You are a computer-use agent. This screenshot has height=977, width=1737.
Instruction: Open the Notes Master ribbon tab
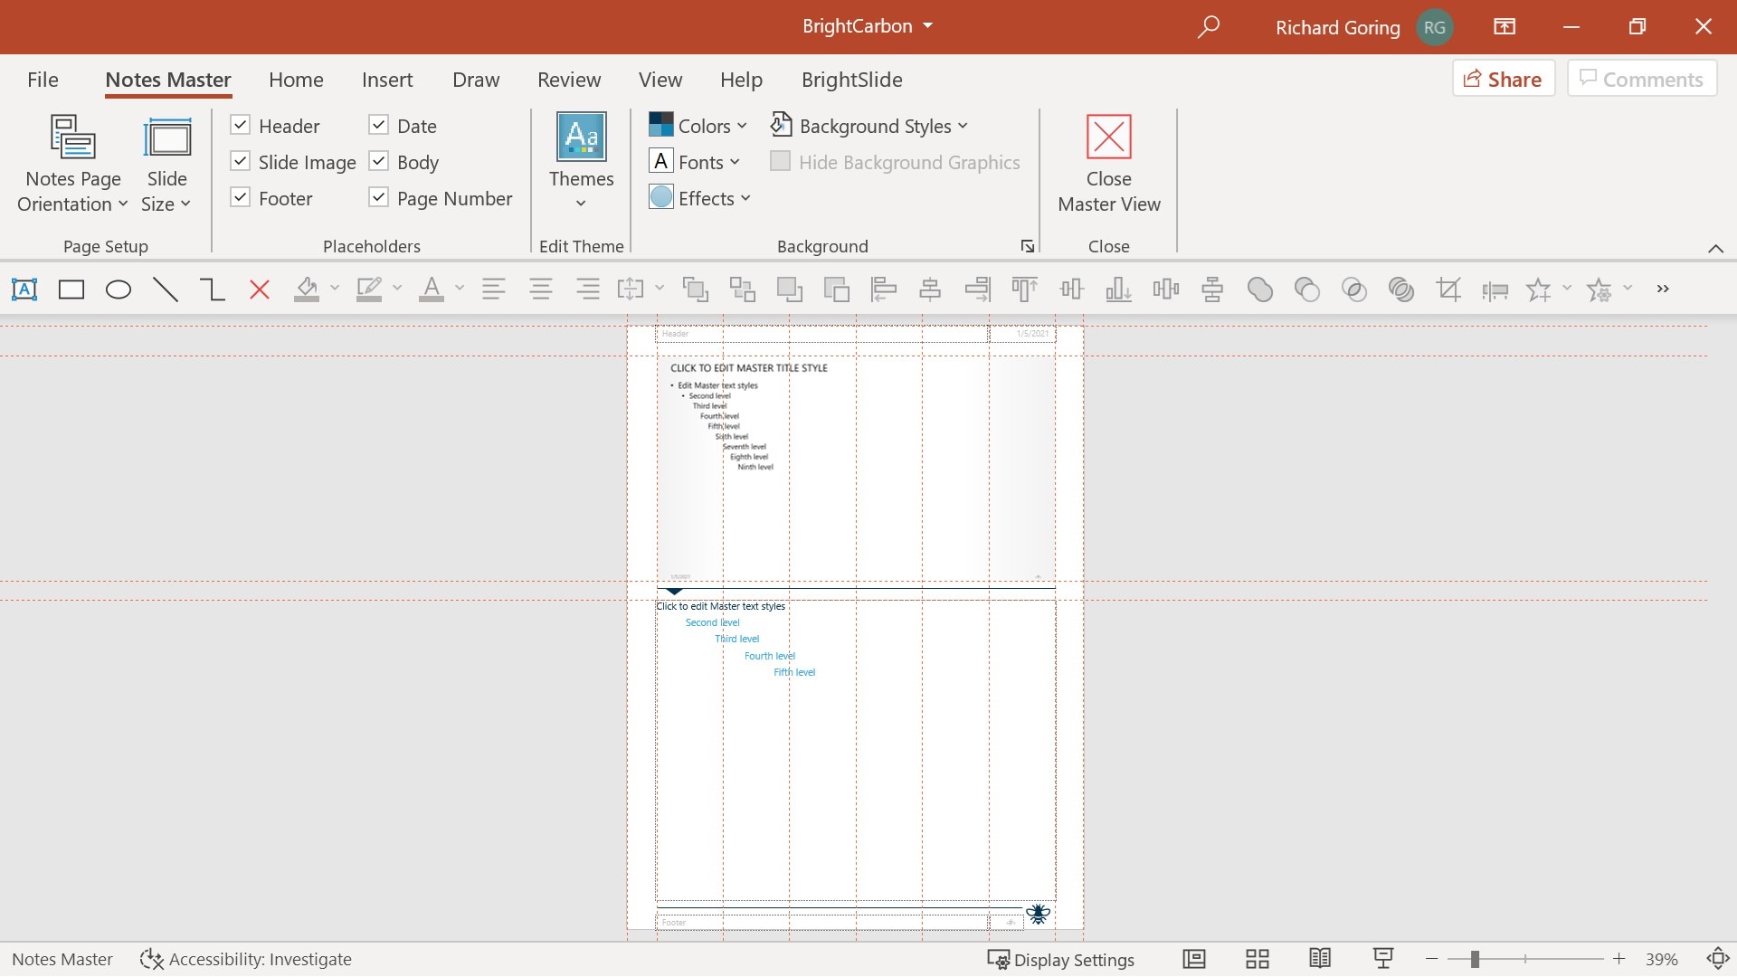click(x=168, y=80)
